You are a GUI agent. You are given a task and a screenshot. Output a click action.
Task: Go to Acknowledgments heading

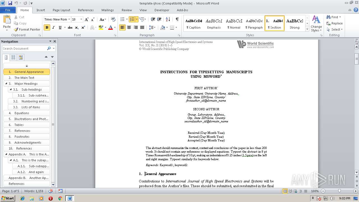[27, 143]
